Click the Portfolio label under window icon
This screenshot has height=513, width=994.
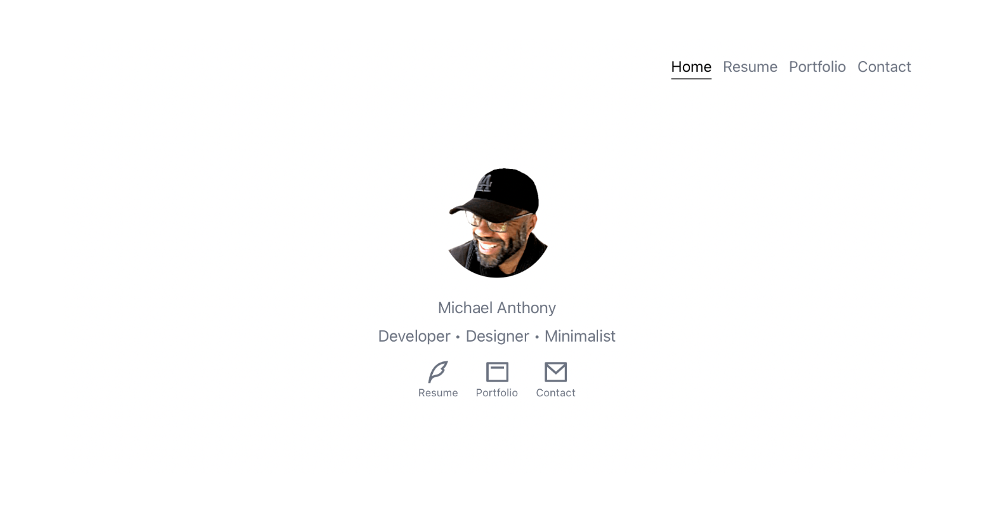pos(497,393)
